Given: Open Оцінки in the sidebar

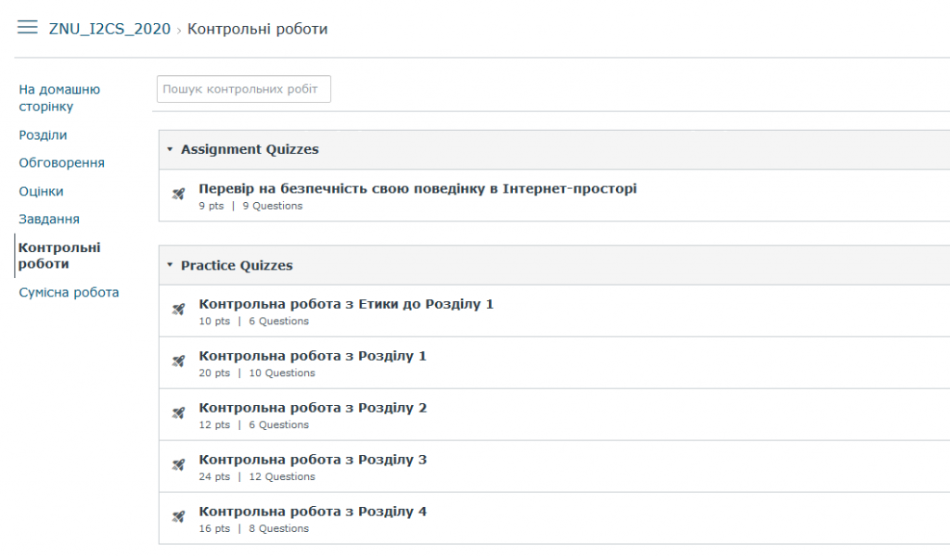Looking at the screenshot, I should click(x=41, y=192).
